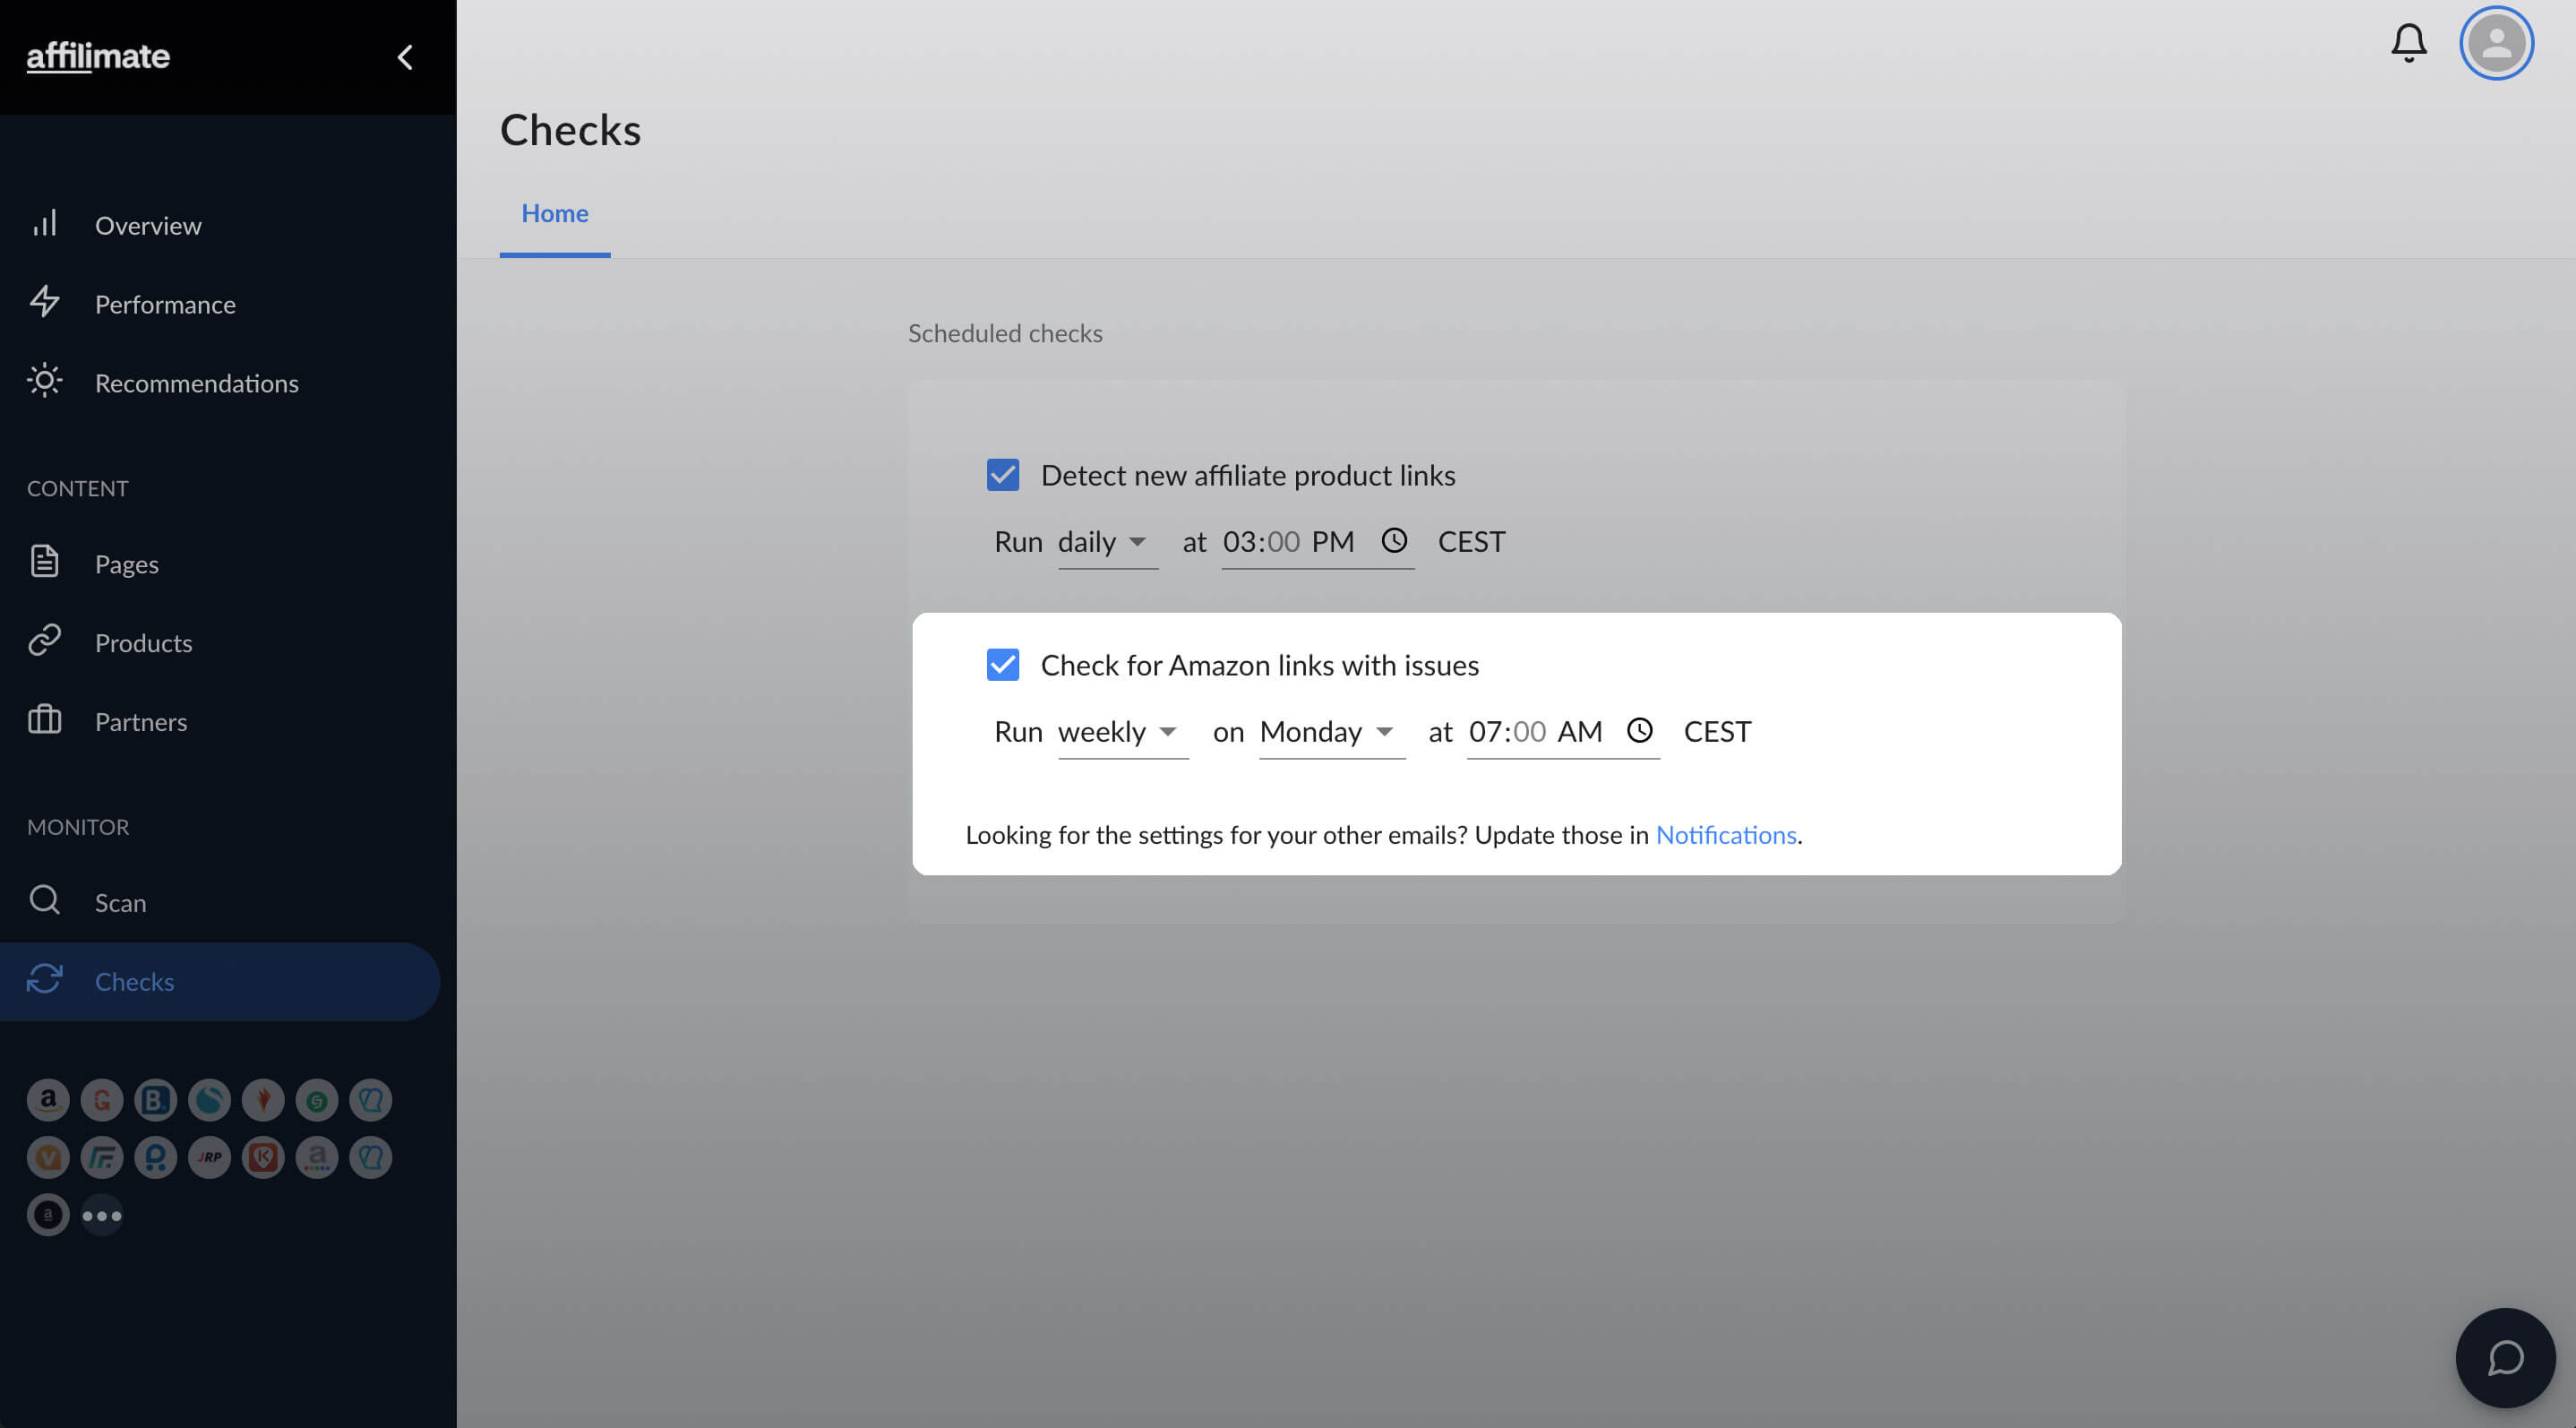Screen dimensions: 2576x1428
Task: Navigate to Products content section
Action: [x=142, y=642]
